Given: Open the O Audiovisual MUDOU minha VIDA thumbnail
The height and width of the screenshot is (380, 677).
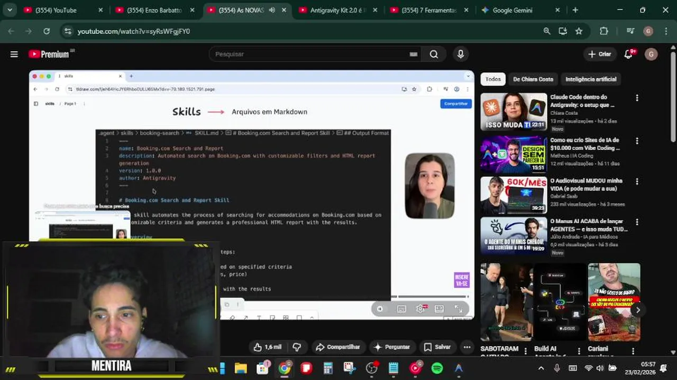Looking at the screenshot, I should click(514, 195).
